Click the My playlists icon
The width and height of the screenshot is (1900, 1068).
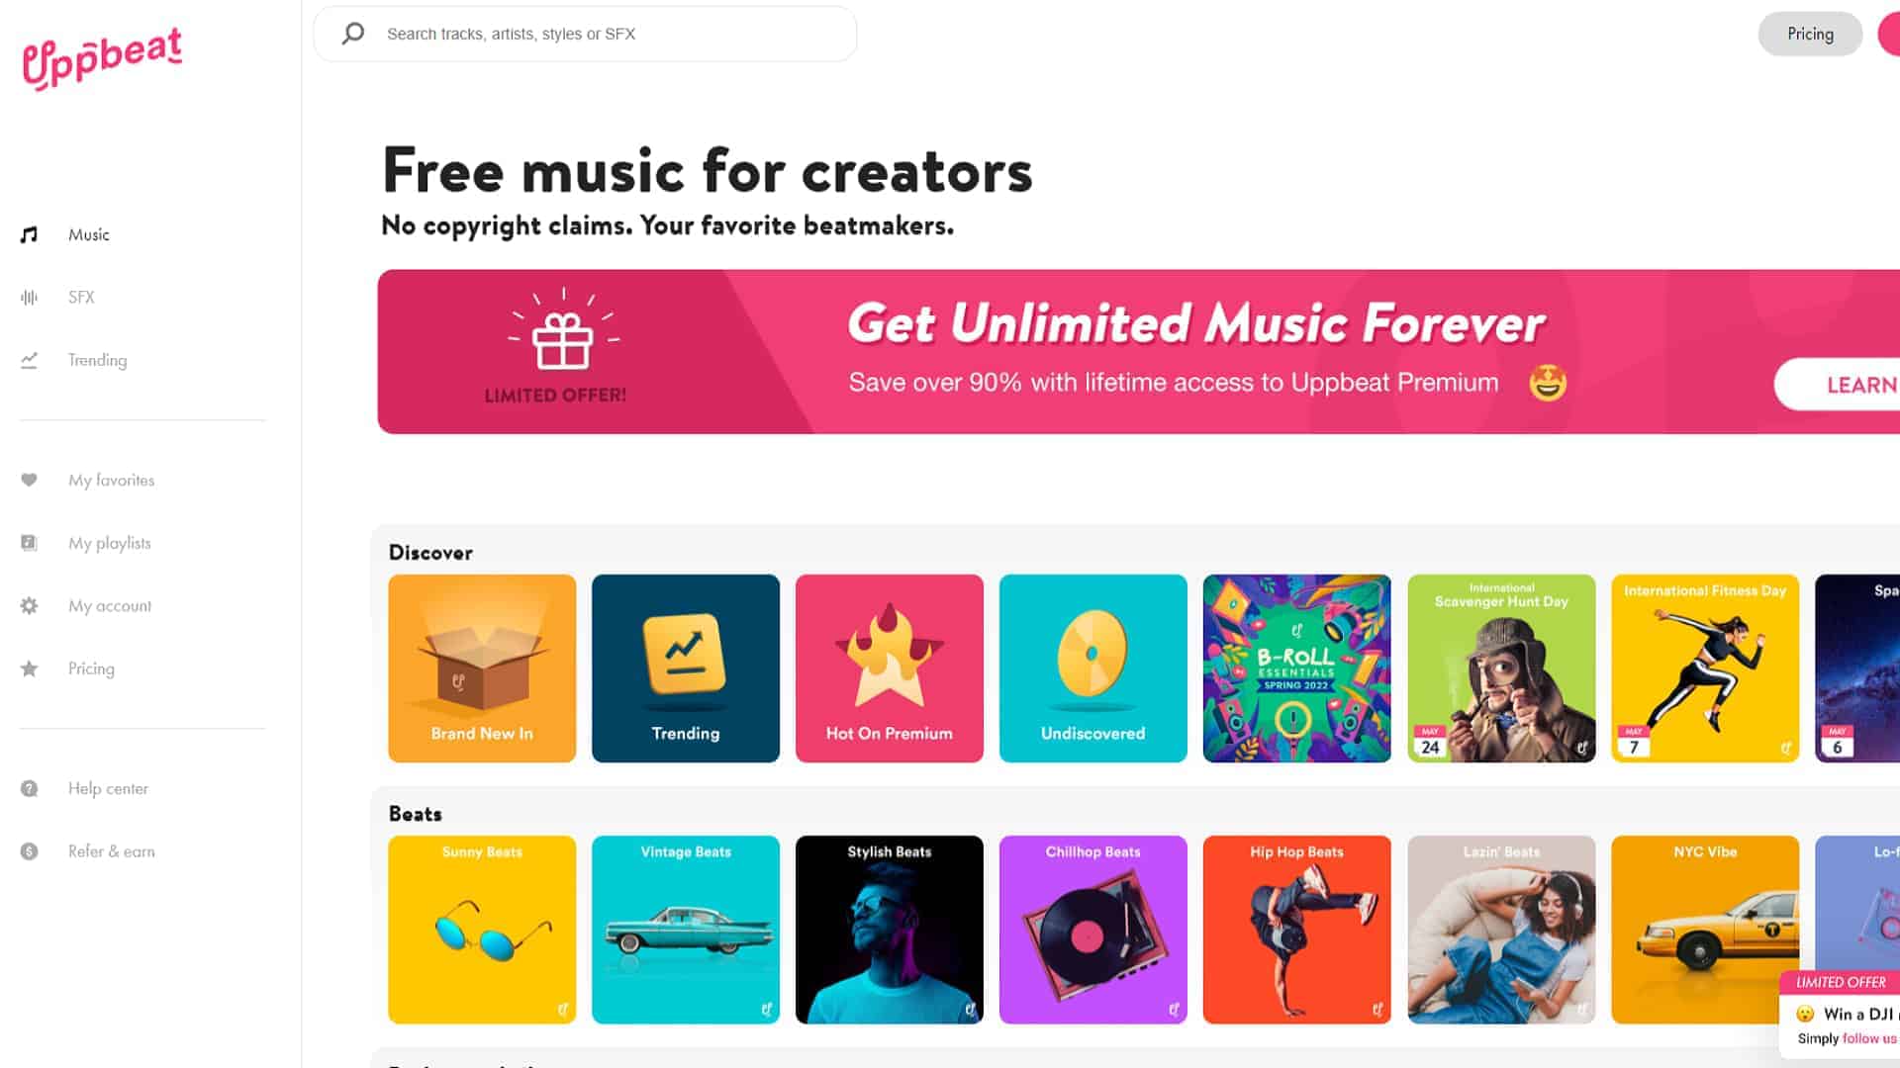(30, 543)
